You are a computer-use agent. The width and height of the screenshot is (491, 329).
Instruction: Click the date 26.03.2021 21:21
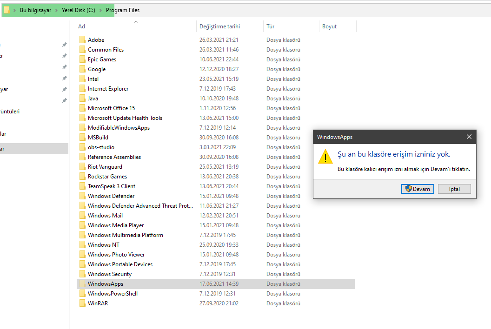[219, 40]
